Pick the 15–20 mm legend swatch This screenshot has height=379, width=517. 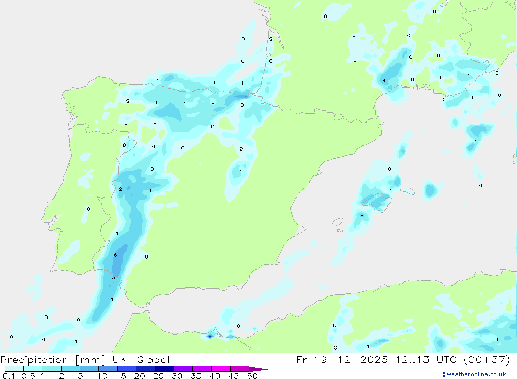pos(127,369)
